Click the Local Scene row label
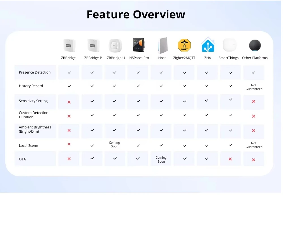 [28, 146]
